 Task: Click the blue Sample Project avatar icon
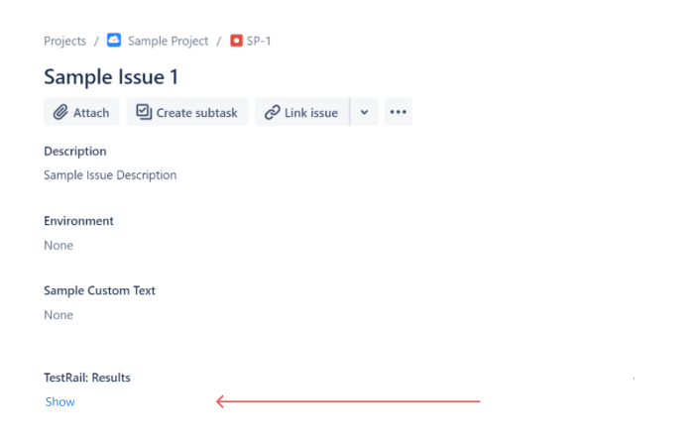(x=114, y=41)
